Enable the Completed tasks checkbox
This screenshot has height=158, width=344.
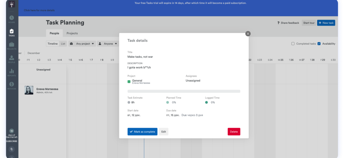coord(293,43)
